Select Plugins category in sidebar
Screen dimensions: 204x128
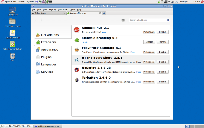click(x=53, y=57)
